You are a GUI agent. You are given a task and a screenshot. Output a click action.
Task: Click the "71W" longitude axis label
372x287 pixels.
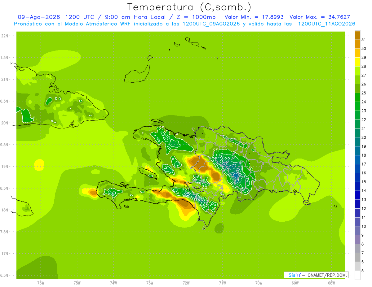(x=222, y=283)
